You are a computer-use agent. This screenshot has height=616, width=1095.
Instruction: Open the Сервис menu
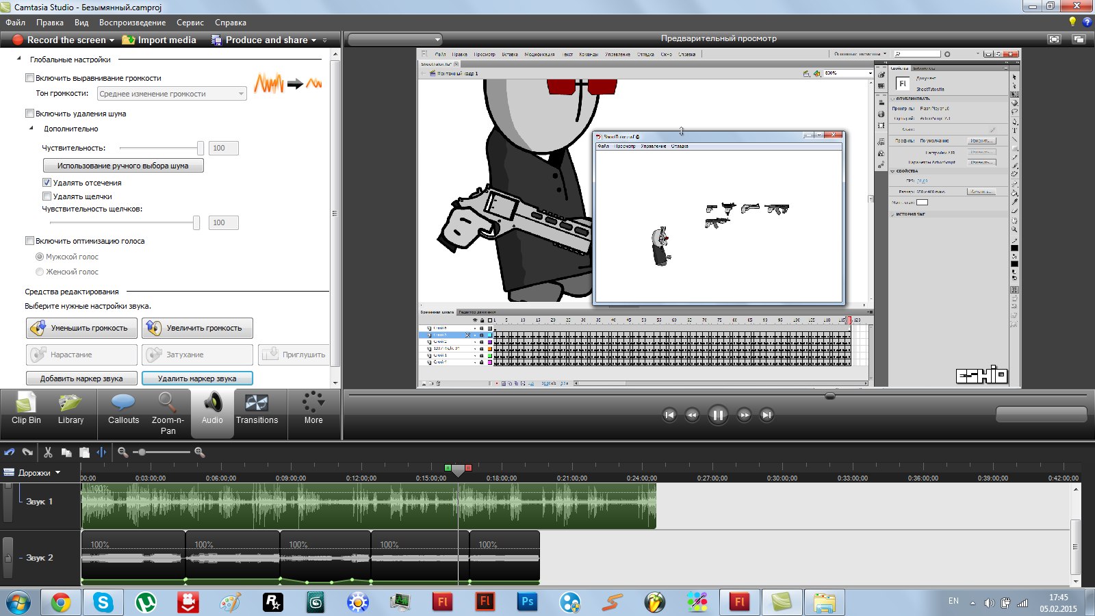[x=190, y=23]
